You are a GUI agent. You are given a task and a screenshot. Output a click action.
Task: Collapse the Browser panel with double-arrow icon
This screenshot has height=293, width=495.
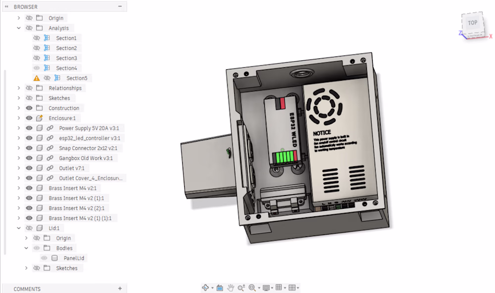pyautogui.click(x=6, y=6)
